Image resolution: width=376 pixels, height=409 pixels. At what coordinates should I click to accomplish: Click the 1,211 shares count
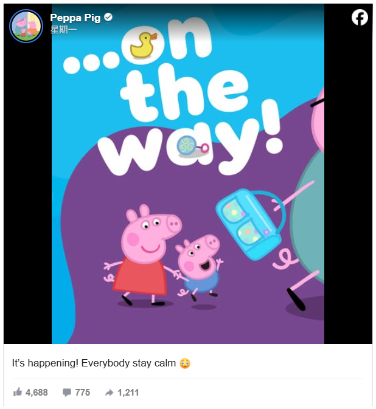tap(128, 393)
